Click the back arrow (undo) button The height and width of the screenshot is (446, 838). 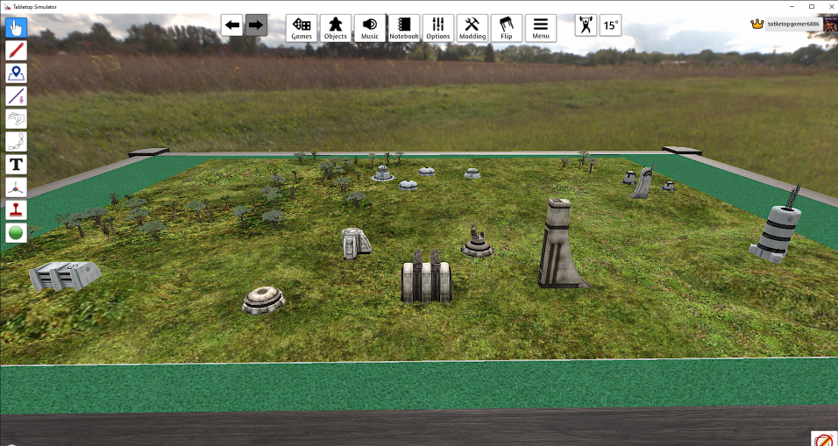click(x=232, y=25)
